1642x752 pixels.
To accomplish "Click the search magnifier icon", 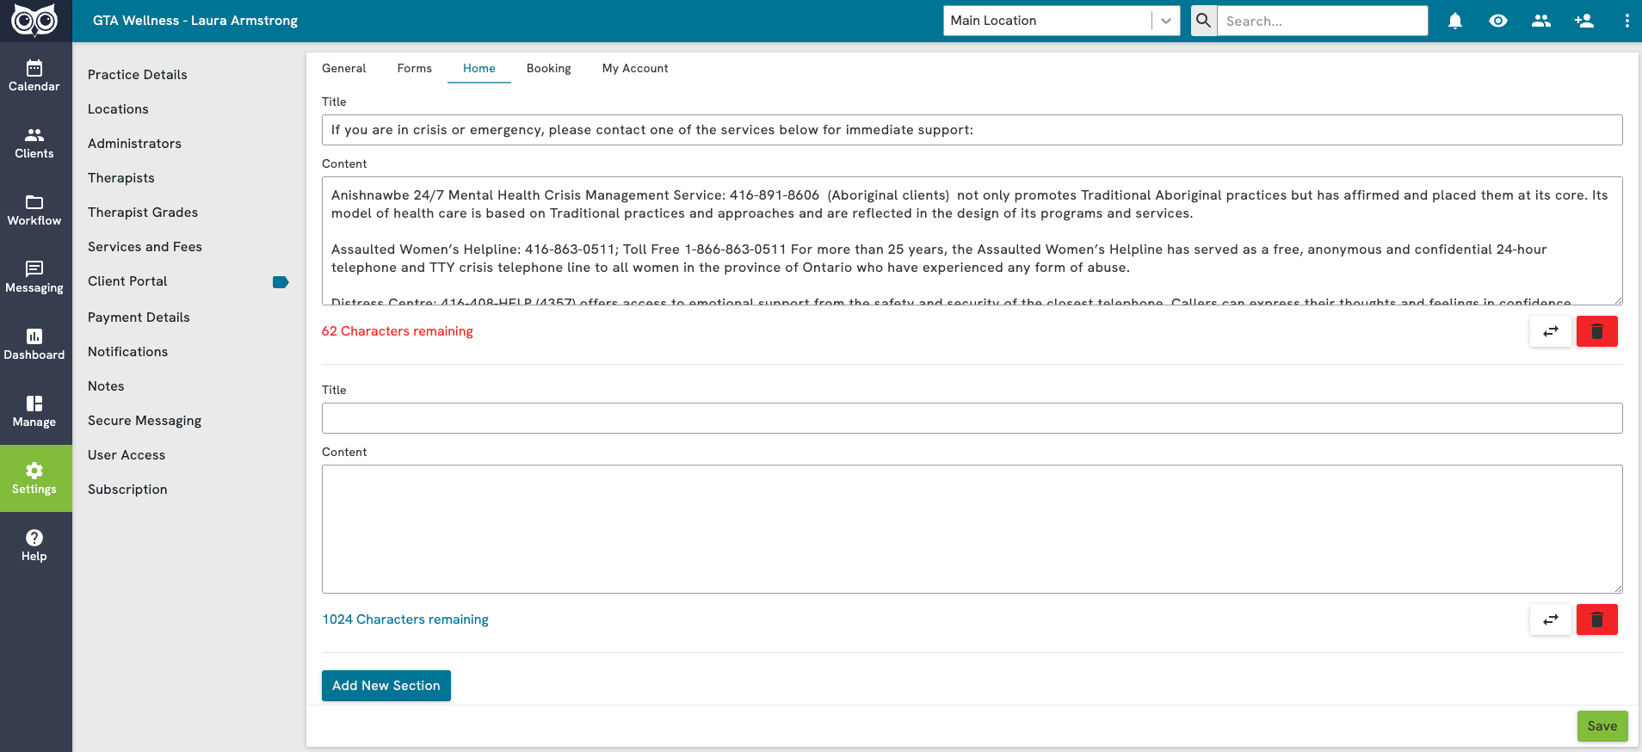I will 1204,21.
